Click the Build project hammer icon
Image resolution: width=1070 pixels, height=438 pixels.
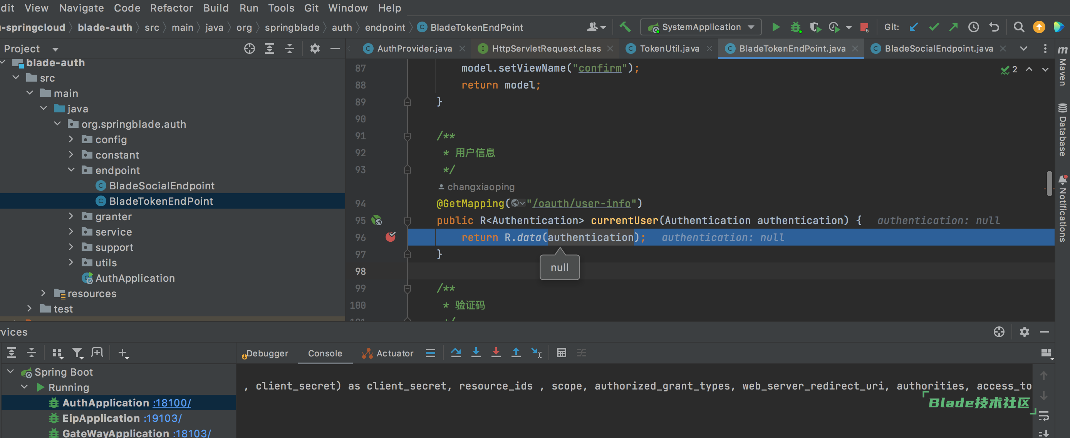625,27
